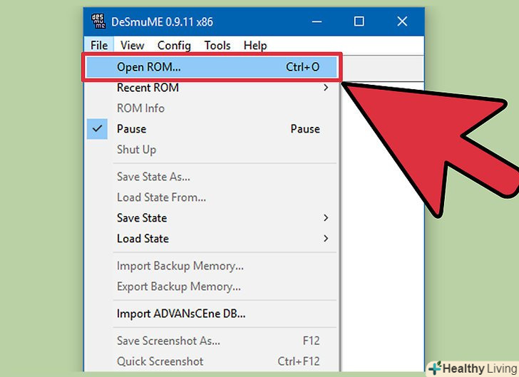Viewport: 519px width, 377px height.
Task: Expand the Load State submenu
Action: click(212, 238)
